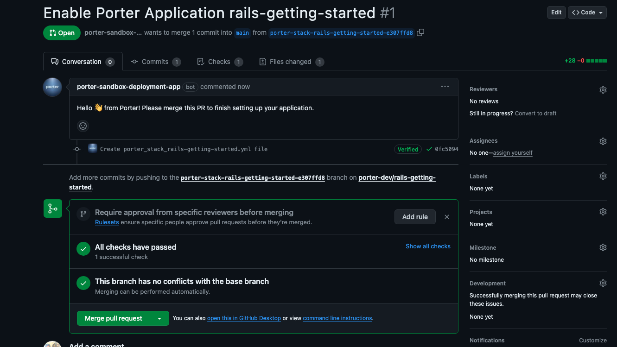
Task: Open Assignees settings gear
Action: coord(603,141)
